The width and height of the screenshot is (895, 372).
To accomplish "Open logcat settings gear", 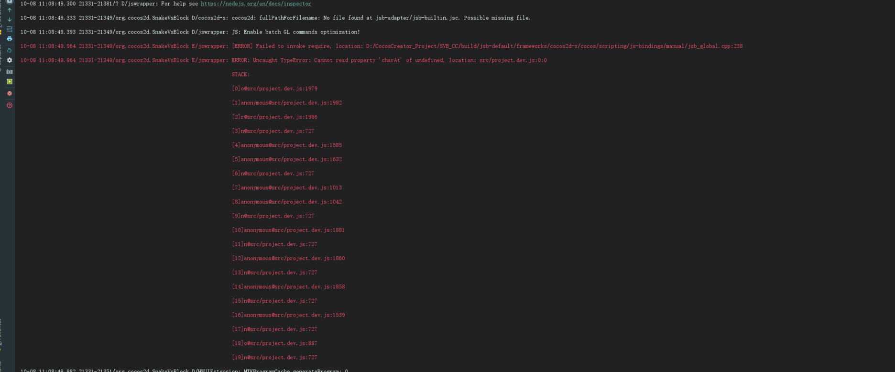I will click(x=10, y=60).
